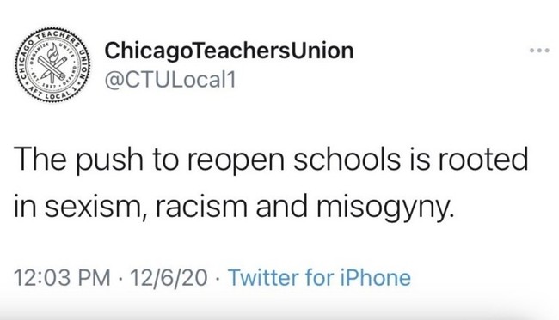Open the Chicago Teachers Union seal avatar
Image resolution: width=559 pixels, height=320 pixels.
click(x=52, y=64)
